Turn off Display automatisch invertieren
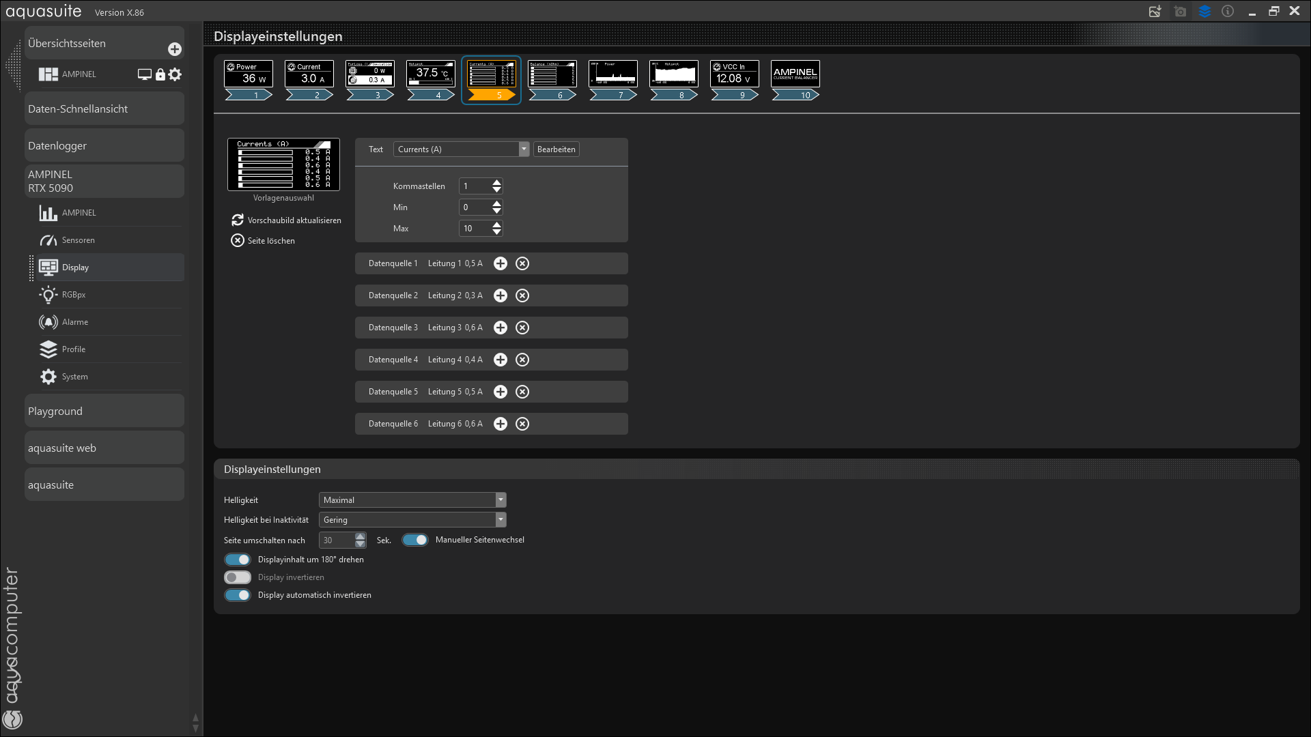Image resolution: width=1311 pixels, height=737 pixels. coord(238,595)
